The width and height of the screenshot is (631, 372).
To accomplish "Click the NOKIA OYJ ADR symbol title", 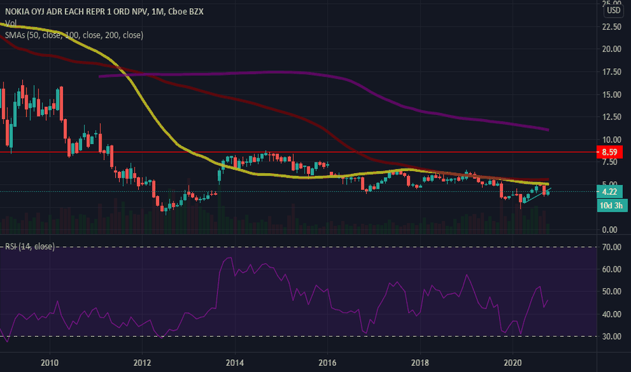I will pyautogui.click(x=104, y=11).
